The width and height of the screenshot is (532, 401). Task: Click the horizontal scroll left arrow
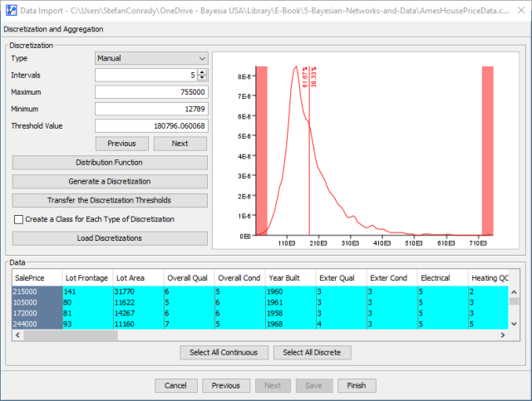pos(17,335)
